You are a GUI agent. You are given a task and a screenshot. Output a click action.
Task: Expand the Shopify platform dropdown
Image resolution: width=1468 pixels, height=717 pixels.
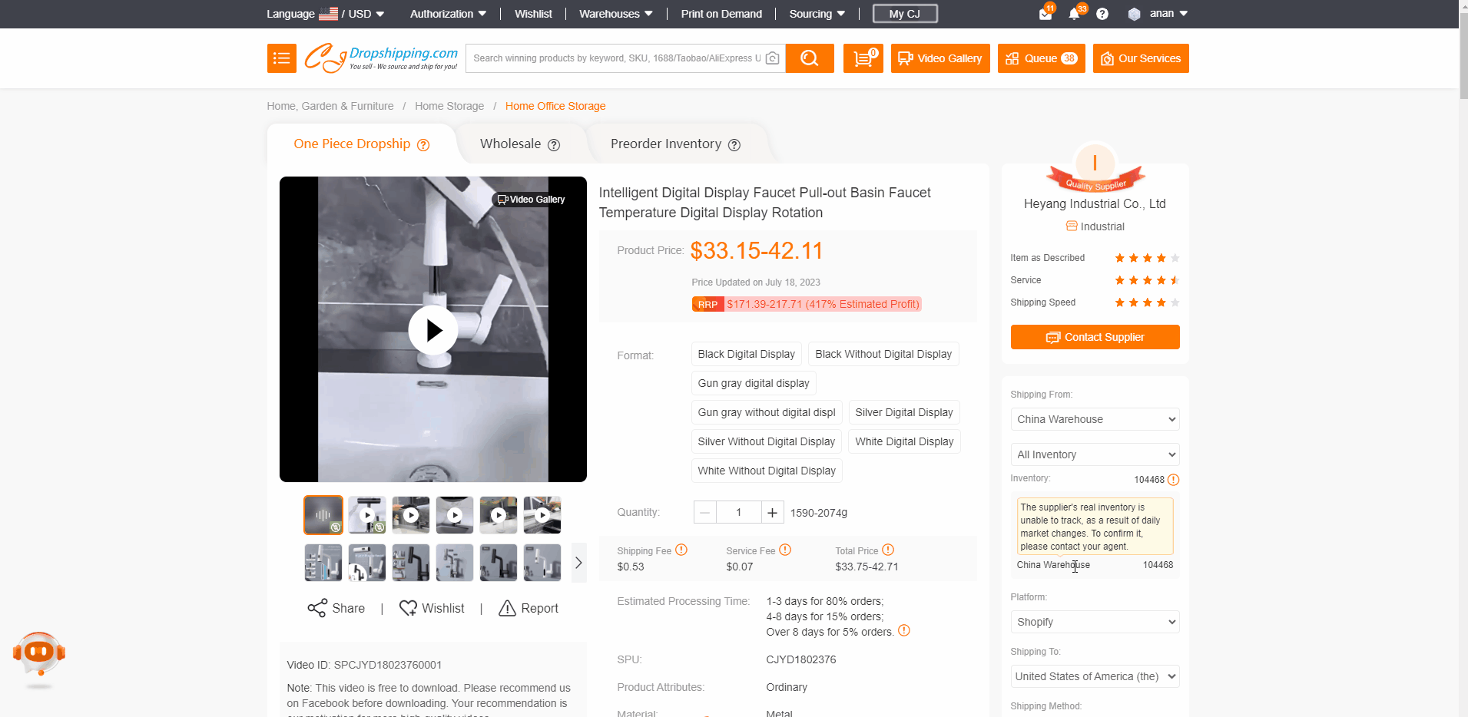[x=1095, y=622]
